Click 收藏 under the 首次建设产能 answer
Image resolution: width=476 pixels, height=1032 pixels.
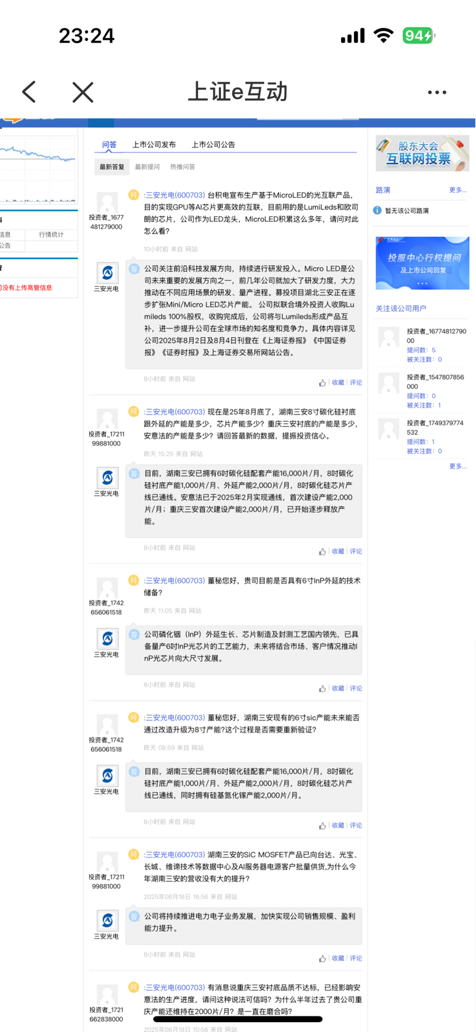pyautogui.click(x=338, y=552)
